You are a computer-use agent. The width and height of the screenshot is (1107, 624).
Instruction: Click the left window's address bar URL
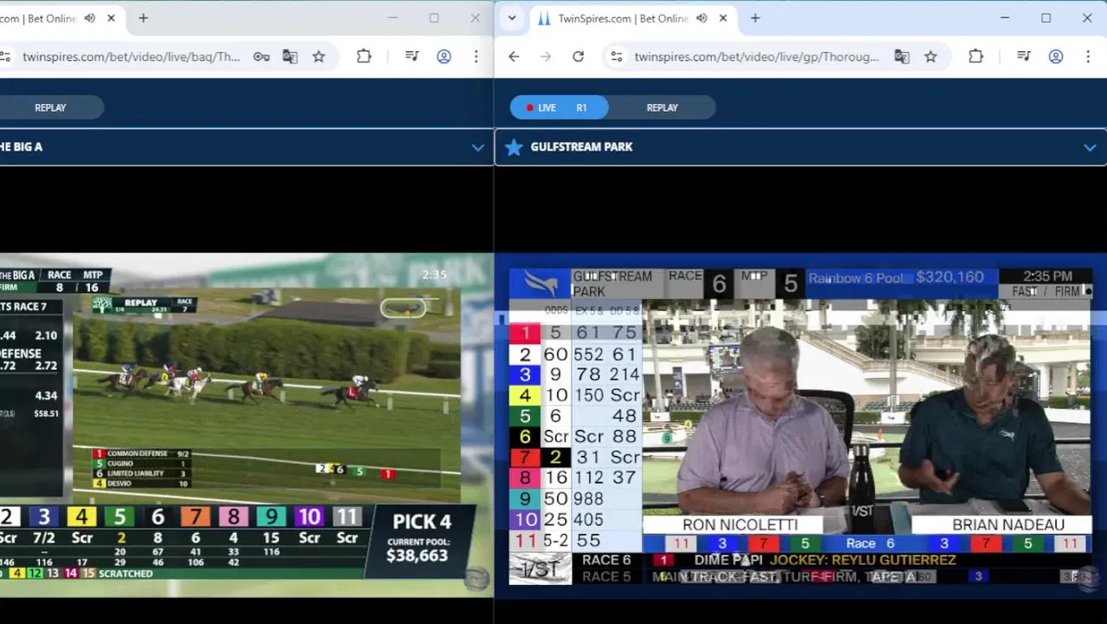click(x=131, y=56)
